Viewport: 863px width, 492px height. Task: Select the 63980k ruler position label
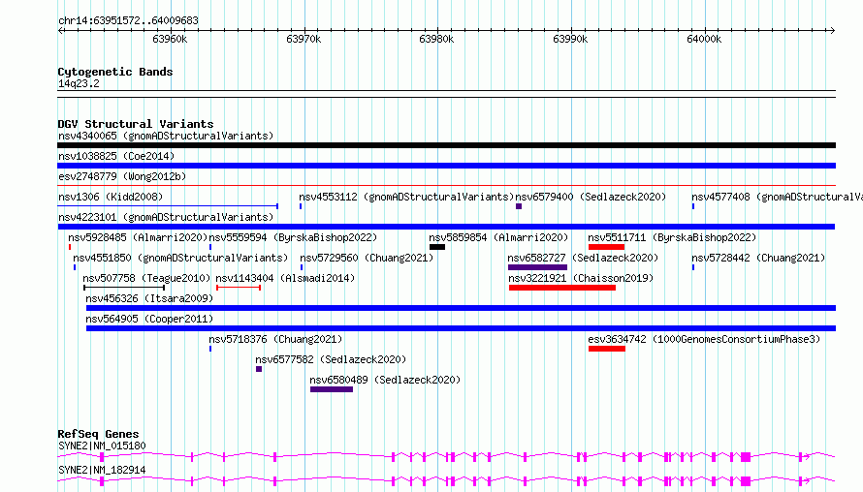coord(436,39)
